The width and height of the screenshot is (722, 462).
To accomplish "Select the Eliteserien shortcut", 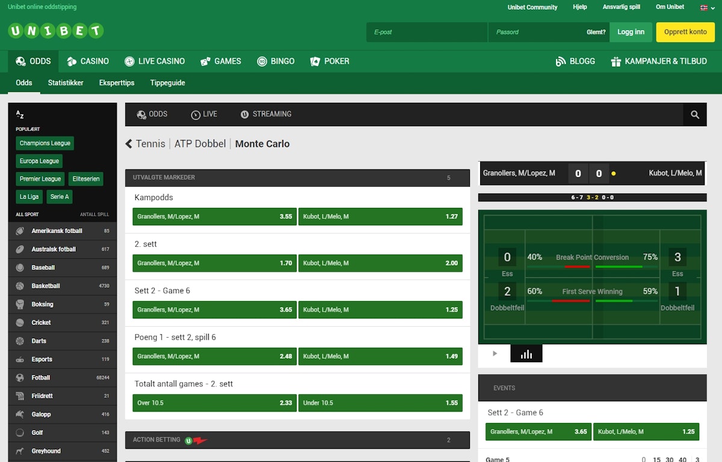I will coord(86,179).
